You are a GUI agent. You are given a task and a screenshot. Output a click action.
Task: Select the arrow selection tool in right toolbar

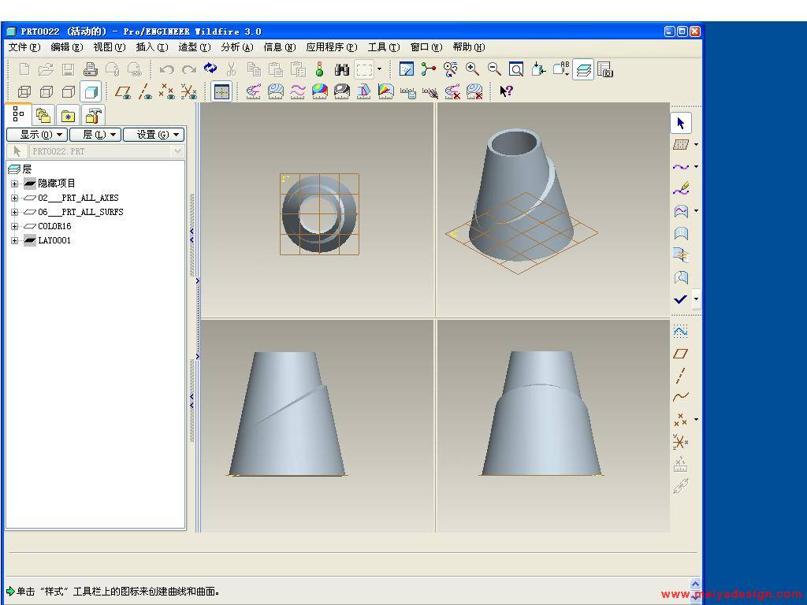[681, 124]
